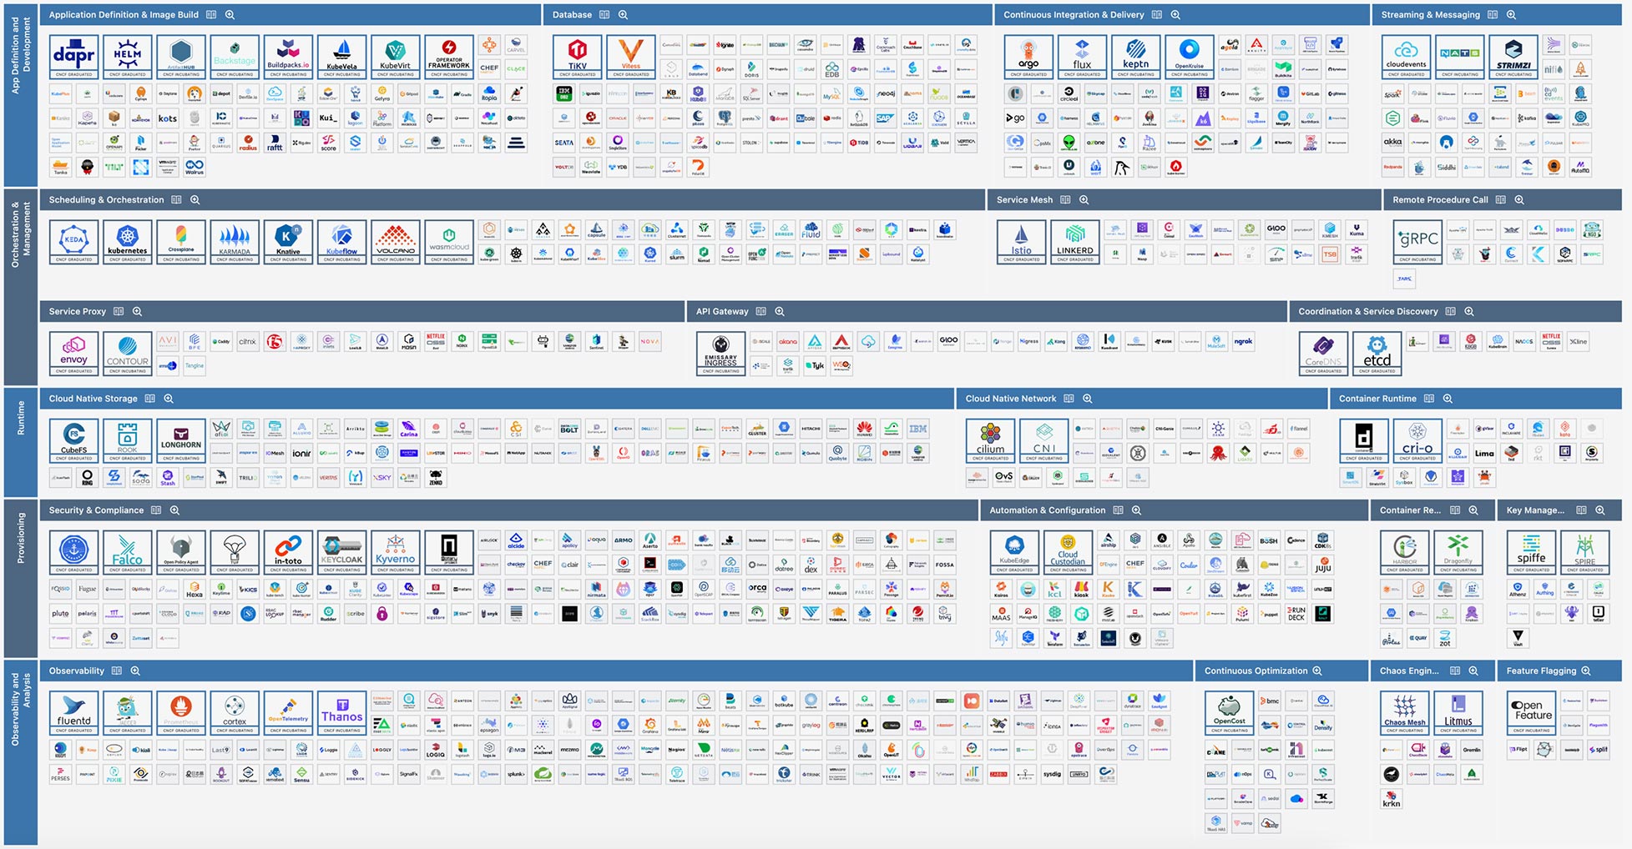
Task: Select the TiKV database card
Action: click(578, 57)
